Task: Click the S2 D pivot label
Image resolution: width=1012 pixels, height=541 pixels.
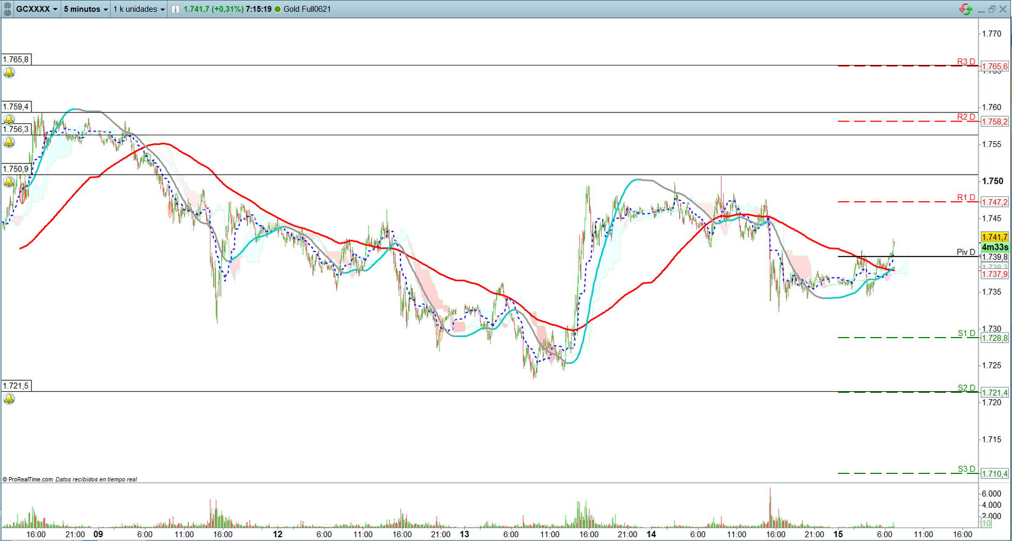Action: click(966, 388)
